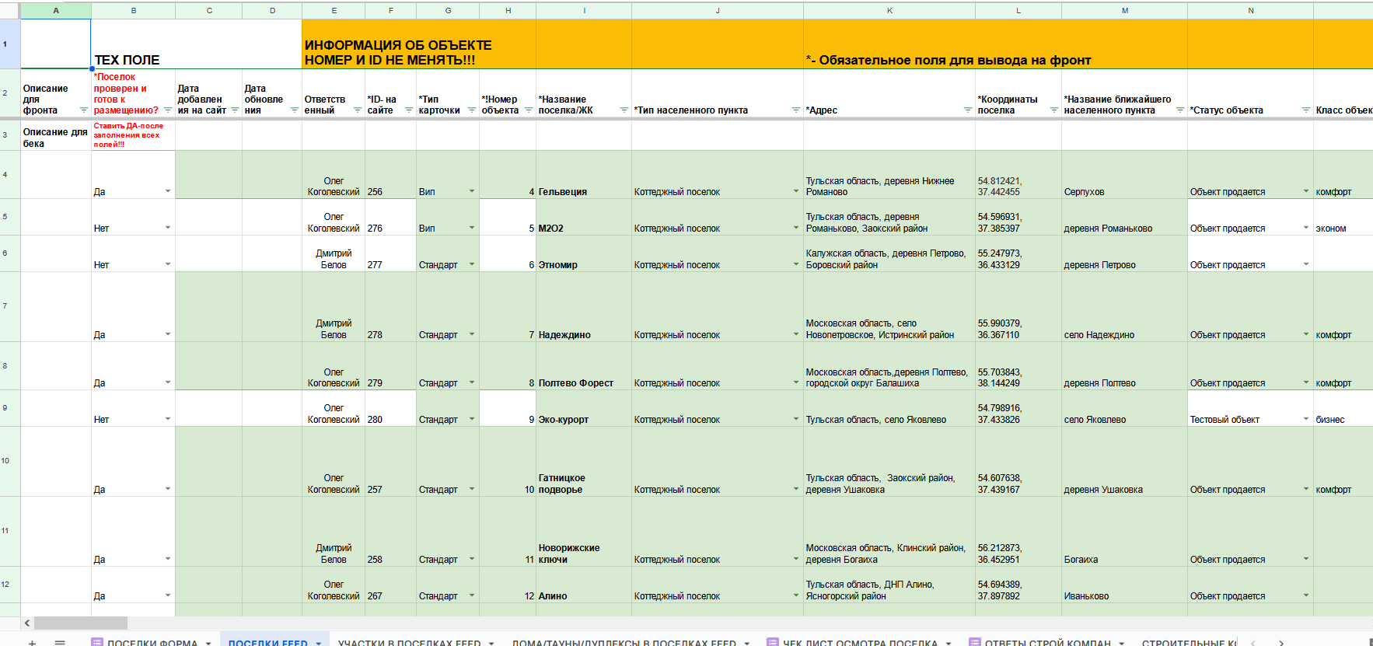
Task: Open filter for 'Тип населенного пункта' column
Action: tap(796, 110)
